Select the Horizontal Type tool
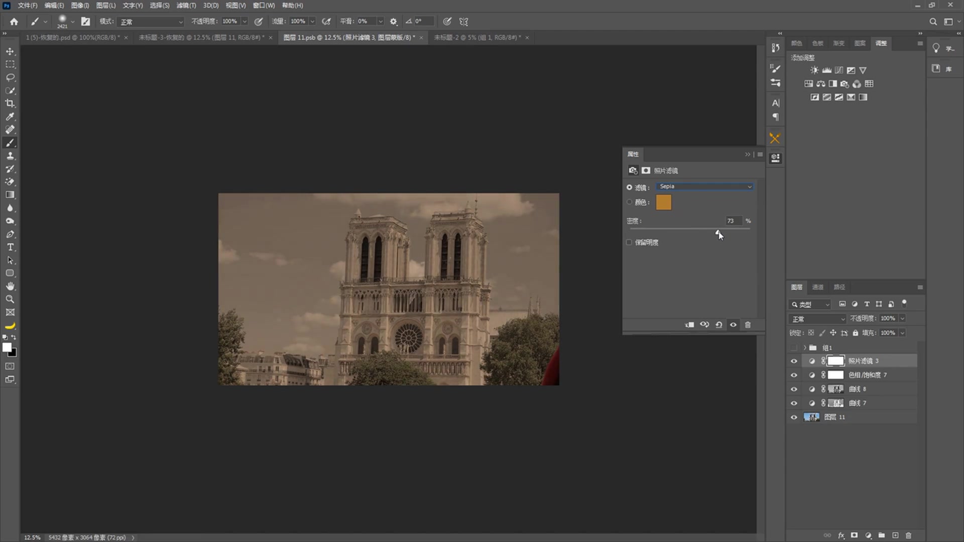The width and height of the screenshot is (964, 542). click(10, 247)
